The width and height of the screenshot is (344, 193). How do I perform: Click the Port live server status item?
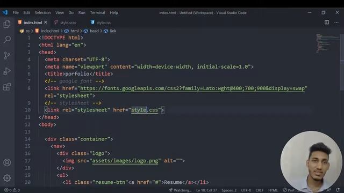pyautogui.click(x=290, y=190)
